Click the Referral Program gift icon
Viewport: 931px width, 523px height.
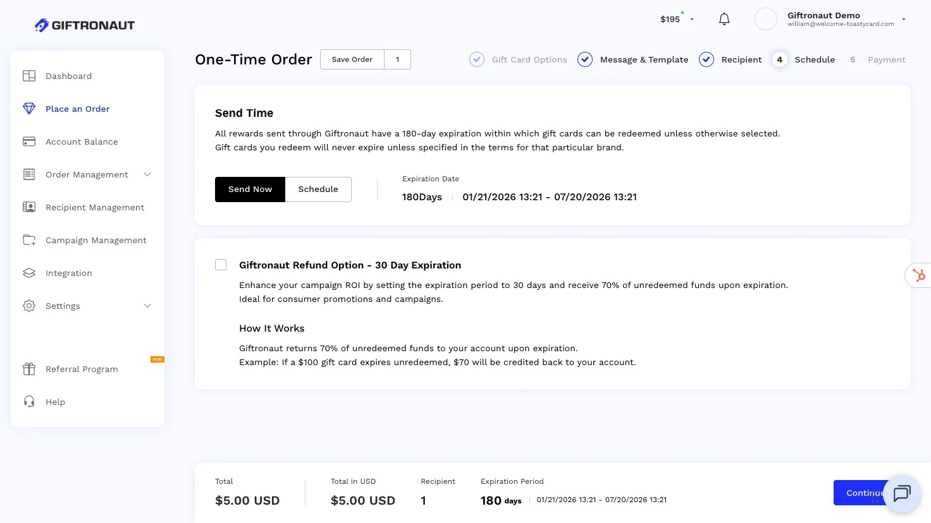[29, 369]
